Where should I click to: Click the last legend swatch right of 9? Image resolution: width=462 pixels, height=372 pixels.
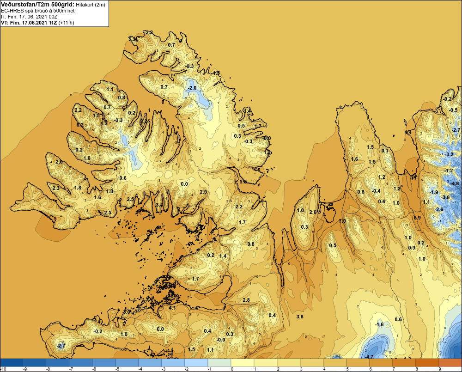pyautogui.click(x=450, y=362)
